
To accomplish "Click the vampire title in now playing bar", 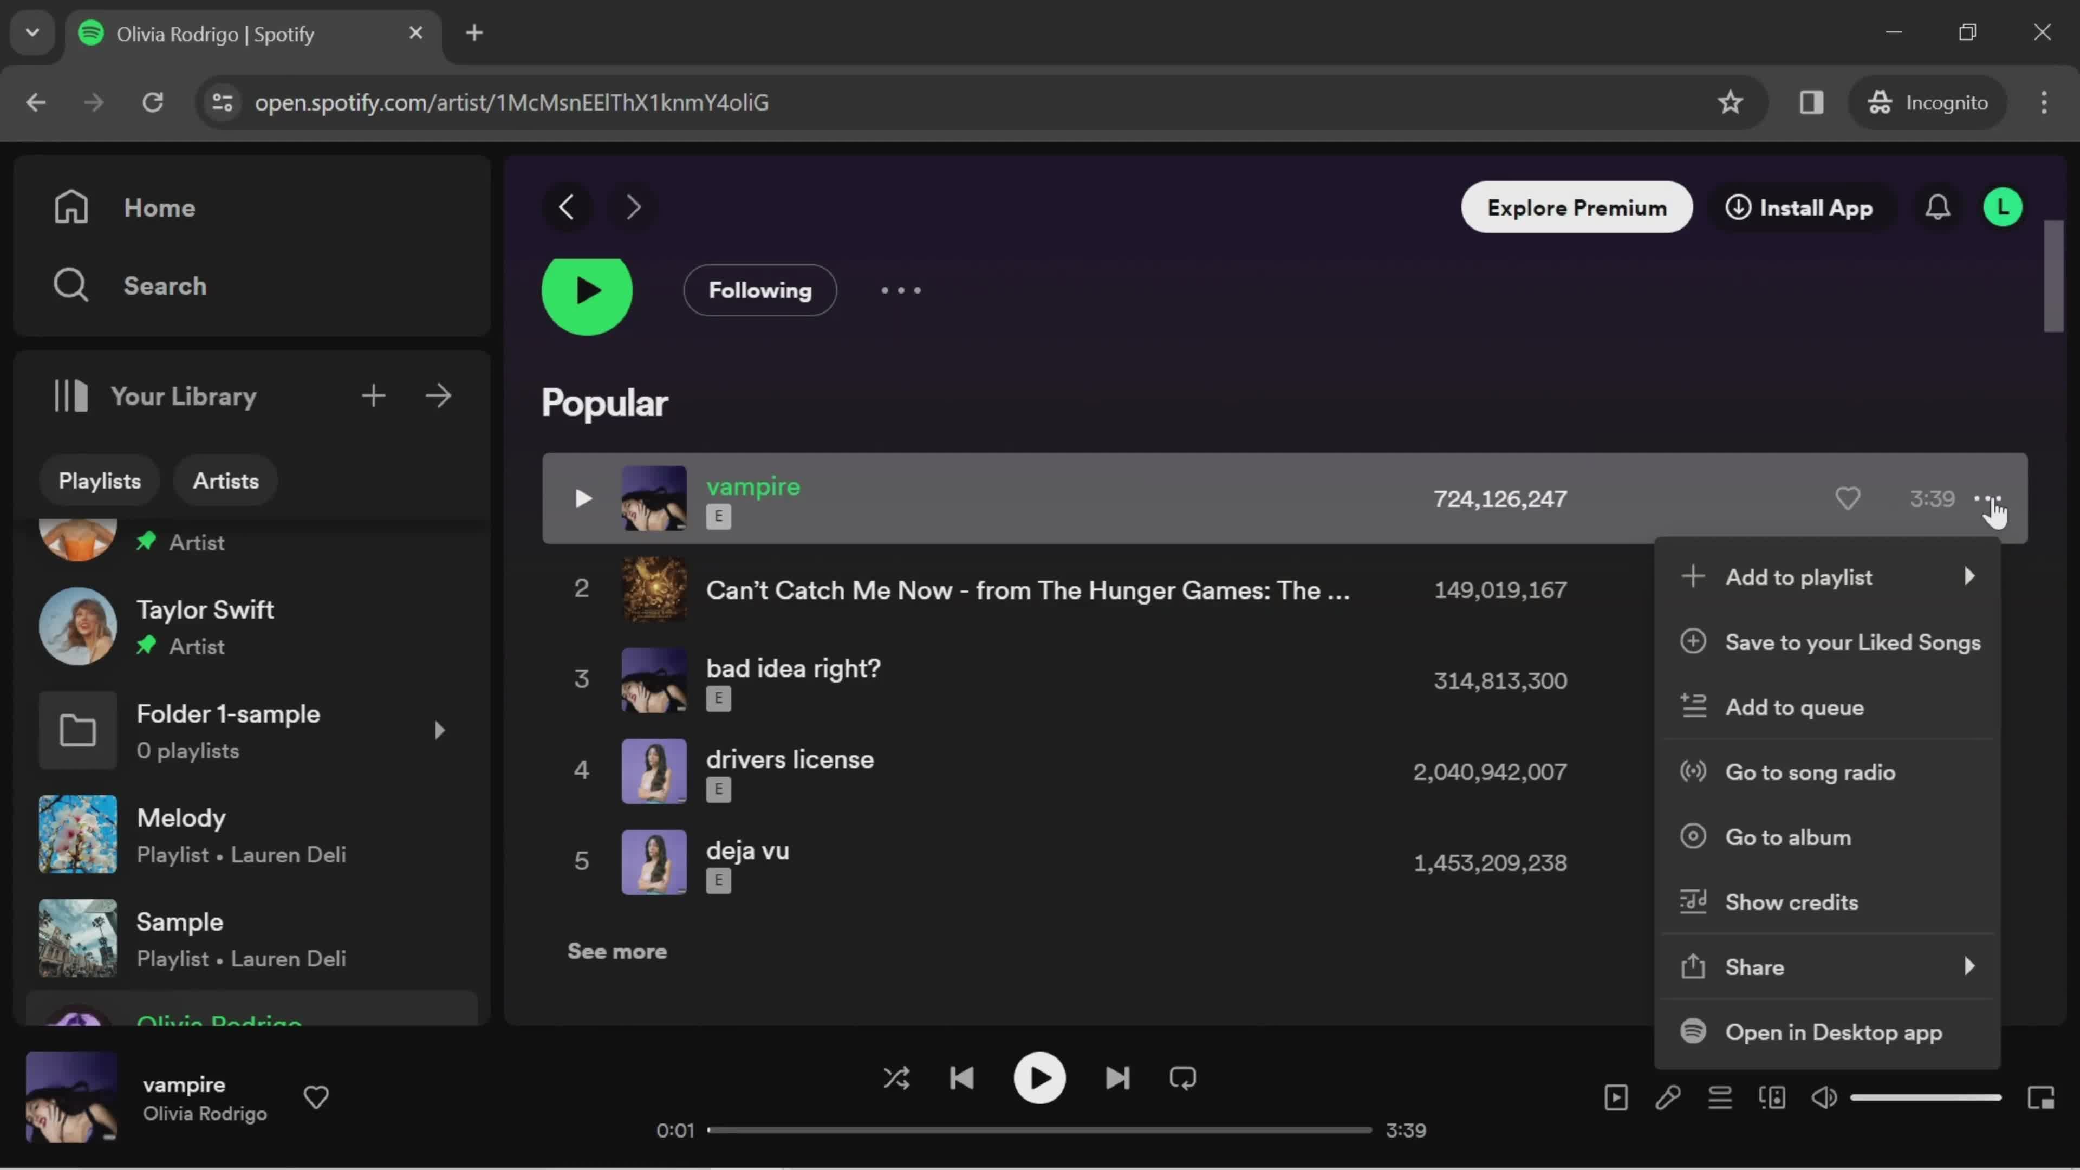I will point(184,1084).
